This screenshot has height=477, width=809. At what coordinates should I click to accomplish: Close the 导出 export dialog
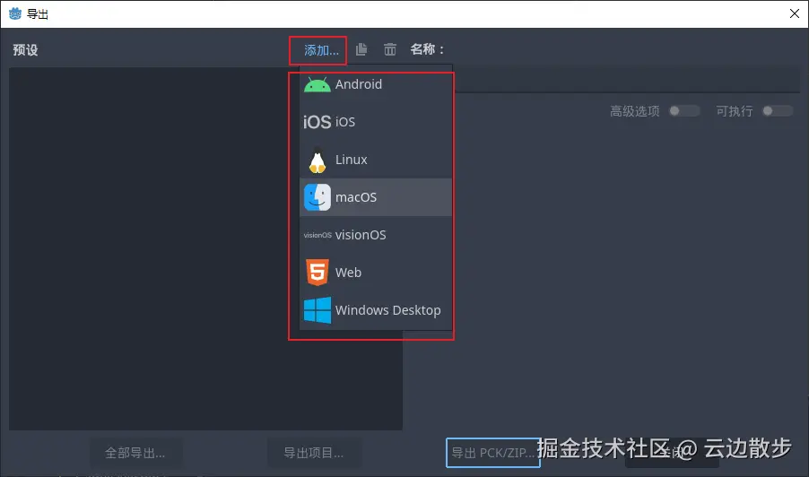coord(795,14)
